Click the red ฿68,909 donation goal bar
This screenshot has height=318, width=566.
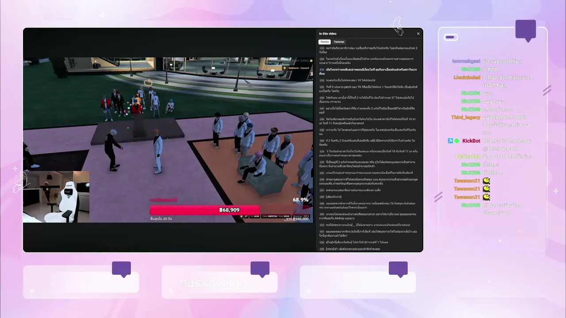coord(205,210)
